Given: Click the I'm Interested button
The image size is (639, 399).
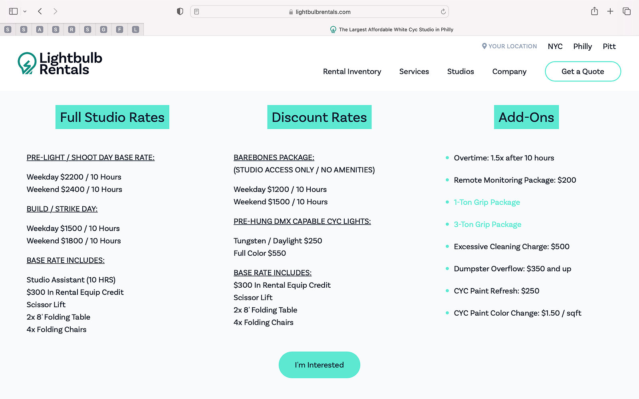Looking at the screenshot, I should click(319, 365).
